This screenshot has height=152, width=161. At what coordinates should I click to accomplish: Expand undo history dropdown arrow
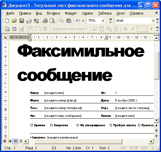point(83,21)
